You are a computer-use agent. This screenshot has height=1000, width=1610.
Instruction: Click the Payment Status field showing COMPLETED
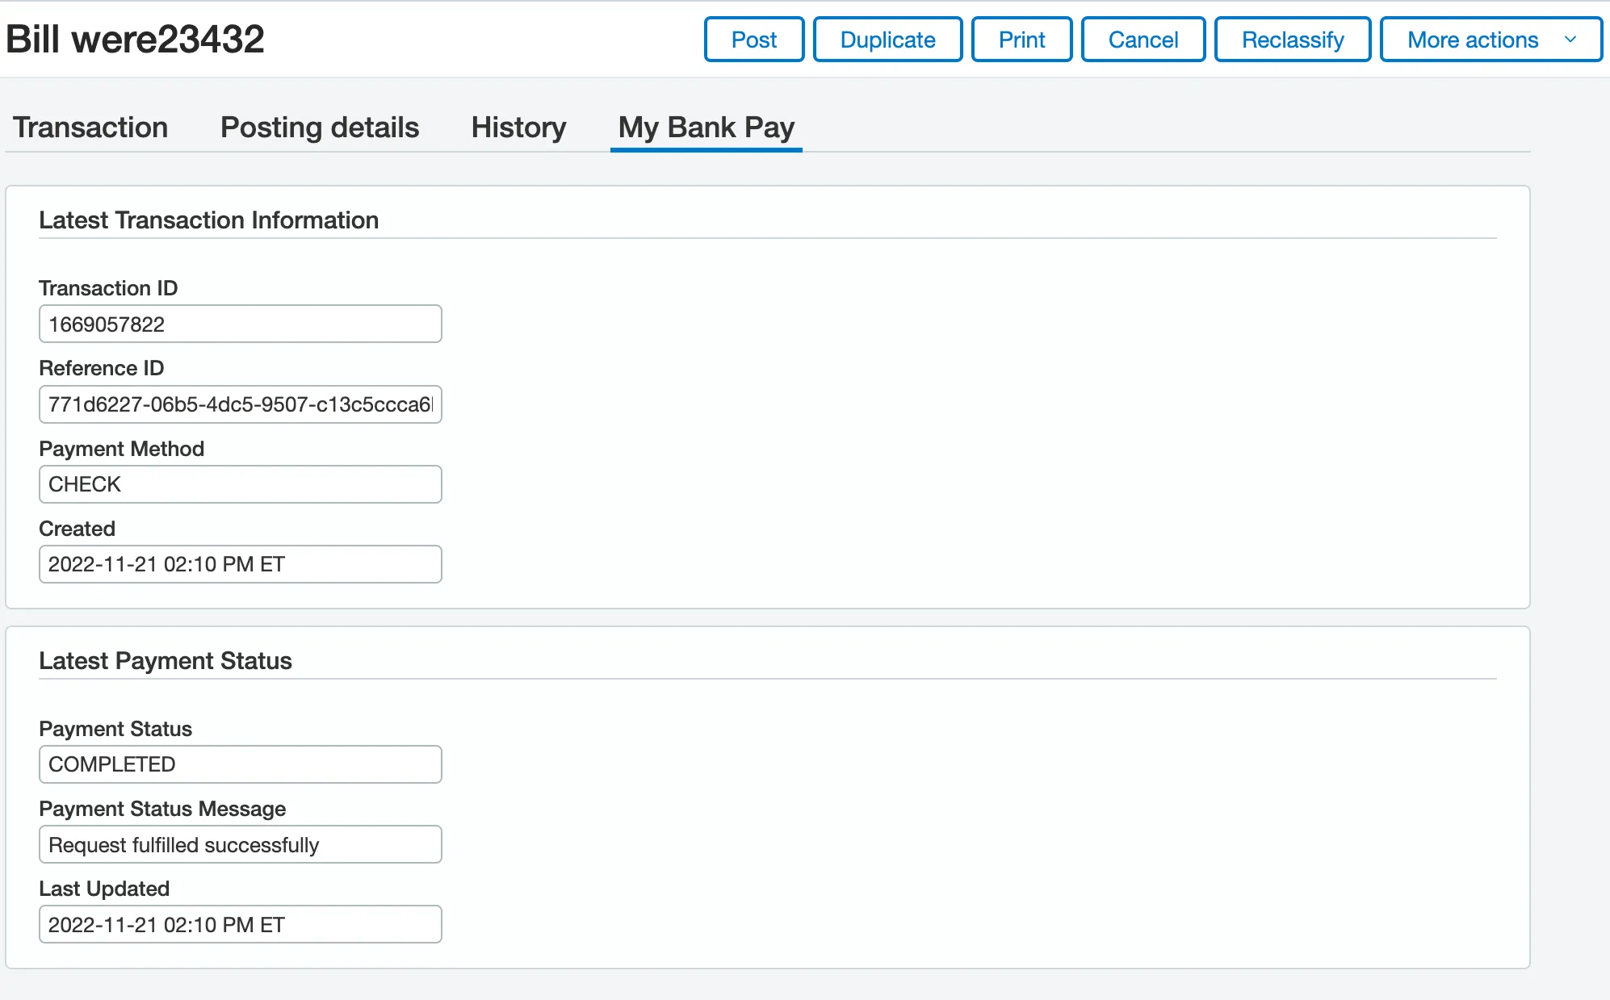tap(241, 764)
